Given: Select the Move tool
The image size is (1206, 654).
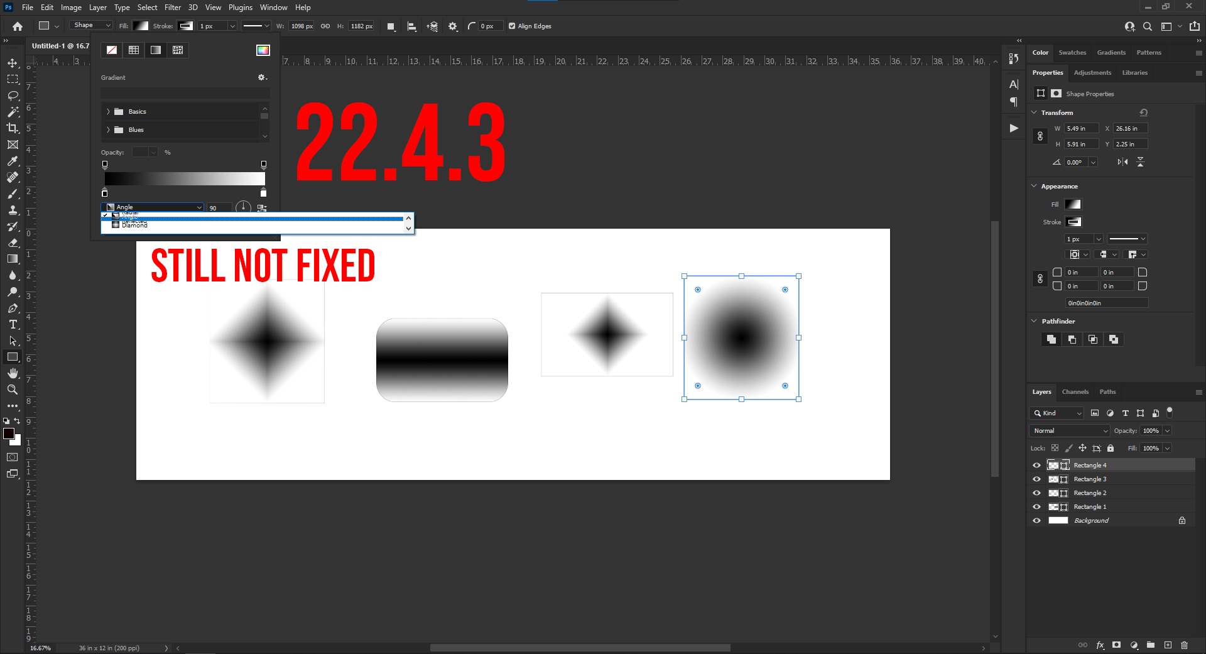Looking at the screenshot, I should (13, 63).
